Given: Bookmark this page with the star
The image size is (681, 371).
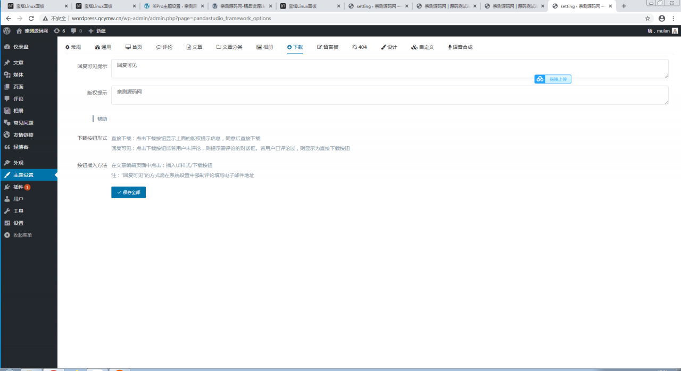Looking at the screenshot, I should pos(647,18).
